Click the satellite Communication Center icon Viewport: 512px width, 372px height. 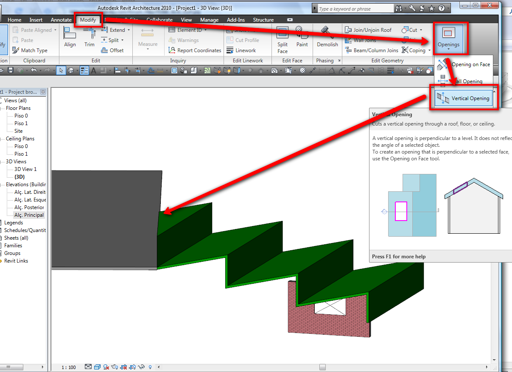click(x=422, y=8)
